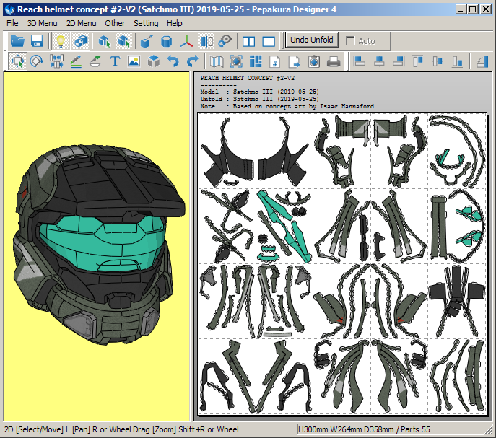The height and width of the screenshot is (438, 496).
Task: Align selected parts to vertical middle
Action: [438, 61]
